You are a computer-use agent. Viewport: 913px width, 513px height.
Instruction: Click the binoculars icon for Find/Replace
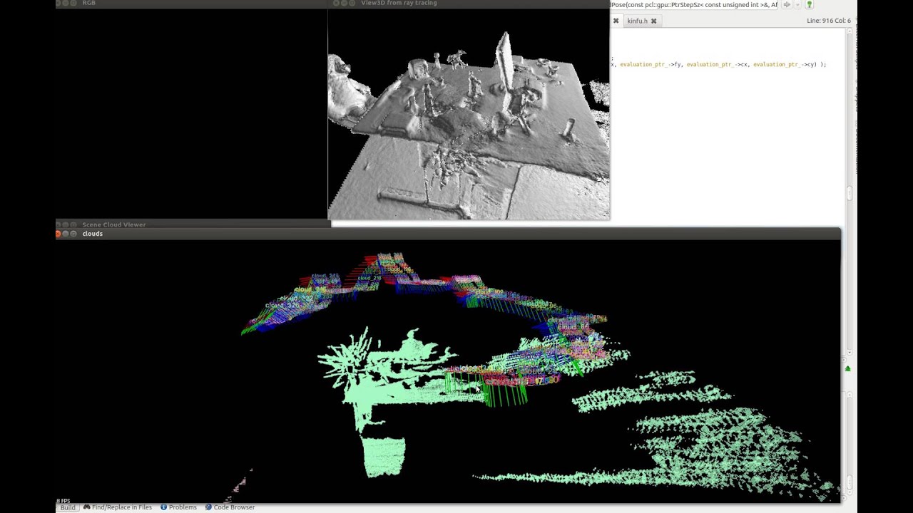click(x=87, y=507)
